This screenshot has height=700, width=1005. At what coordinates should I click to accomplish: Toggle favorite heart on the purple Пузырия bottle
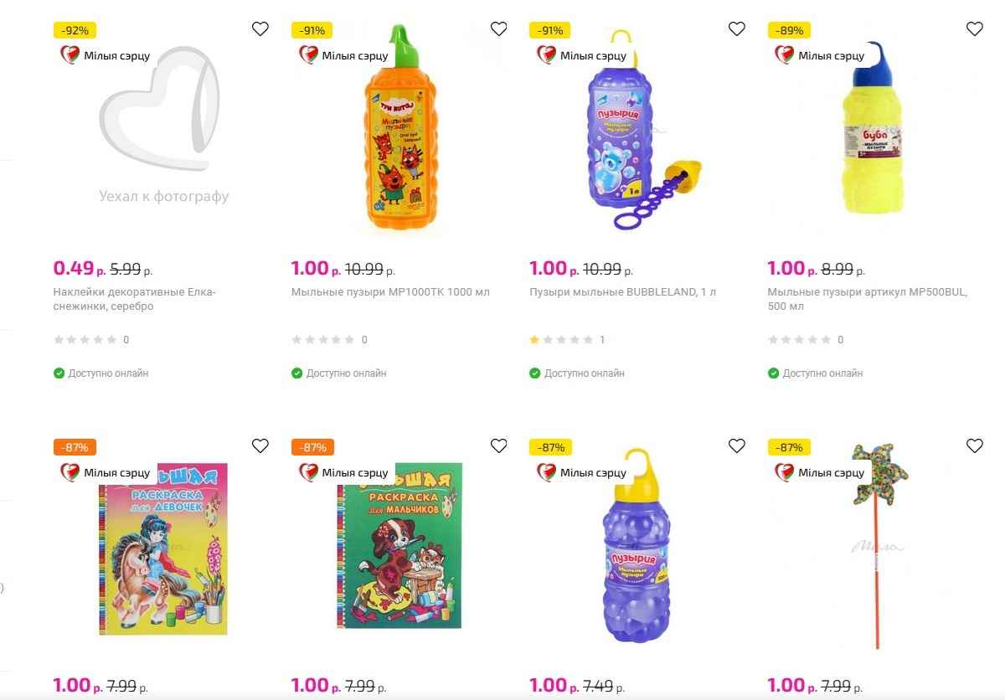click(x=736, y=446)
